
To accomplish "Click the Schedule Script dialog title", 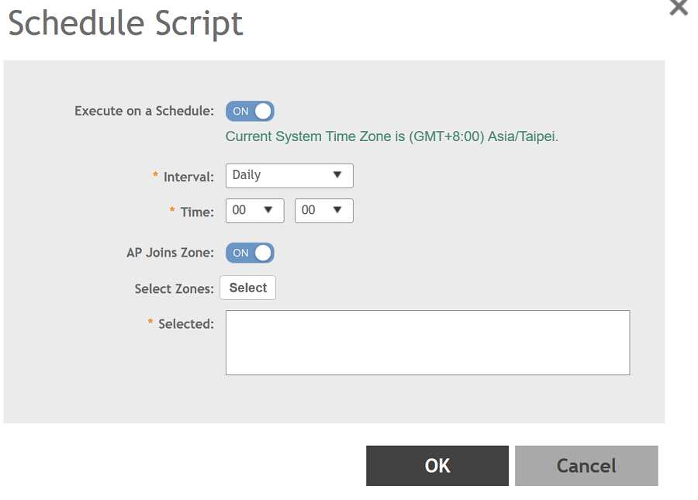I will [x=126, y=24].
